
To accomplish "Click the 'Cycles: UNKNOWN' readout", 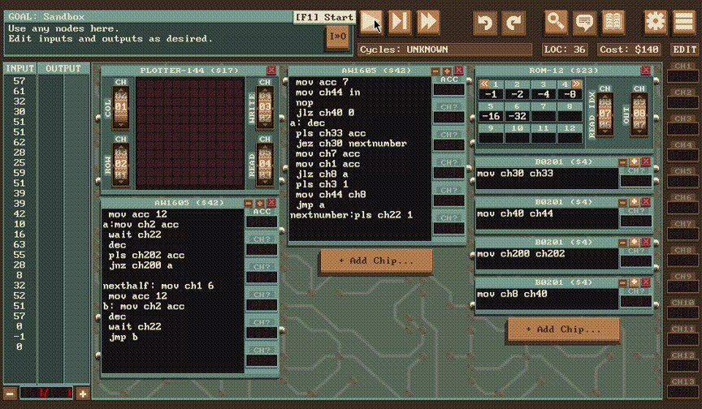I will point(444,50).
